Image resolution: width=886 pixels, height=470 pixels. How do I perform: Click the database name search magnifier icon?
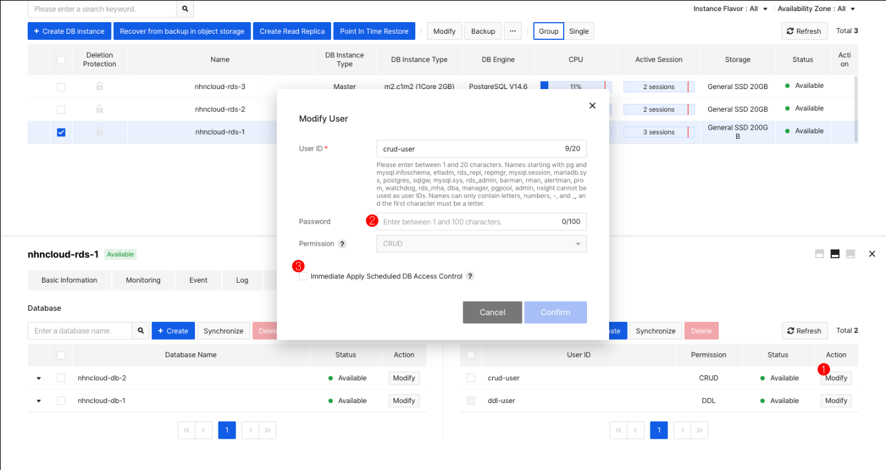click(141, 331)
